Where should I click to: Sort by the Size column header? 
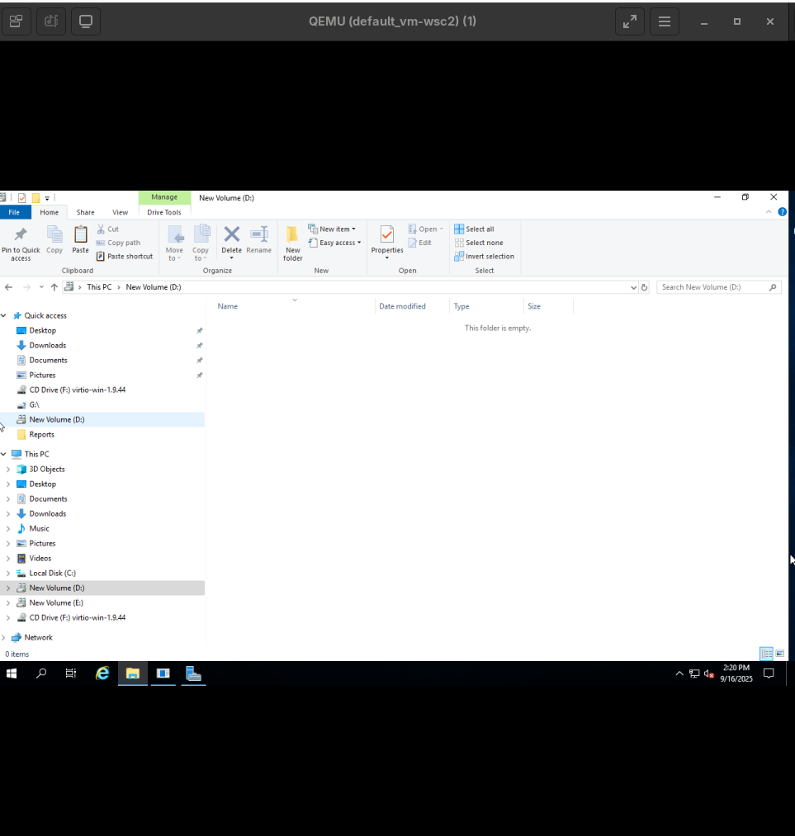pos(534,306)
